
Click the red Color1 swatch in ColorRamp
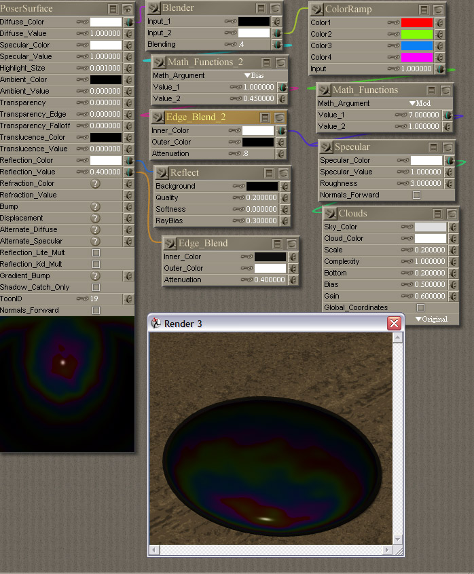pos(417,22)
